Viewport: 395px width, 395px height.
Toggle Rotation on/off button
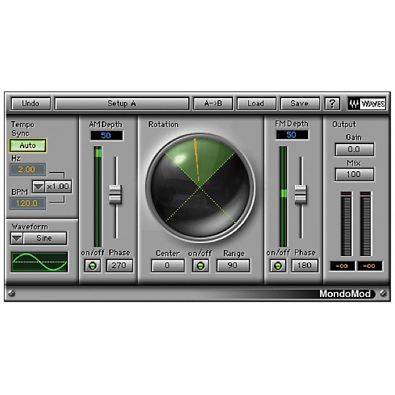point(201,266)
